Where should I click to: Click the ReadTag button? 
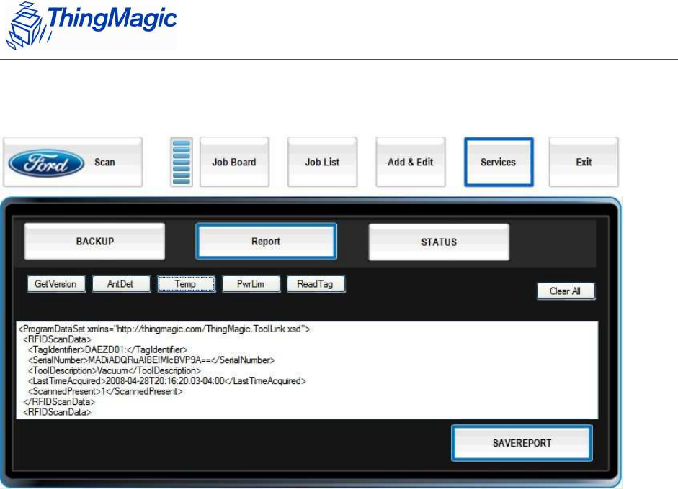click(316, 285)
